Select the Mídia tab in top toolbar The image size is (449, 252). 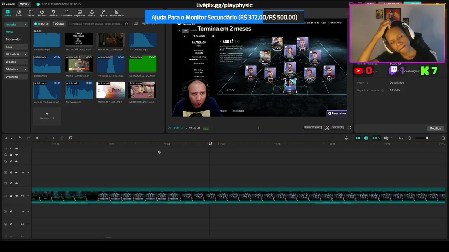[x=7, y=13]
